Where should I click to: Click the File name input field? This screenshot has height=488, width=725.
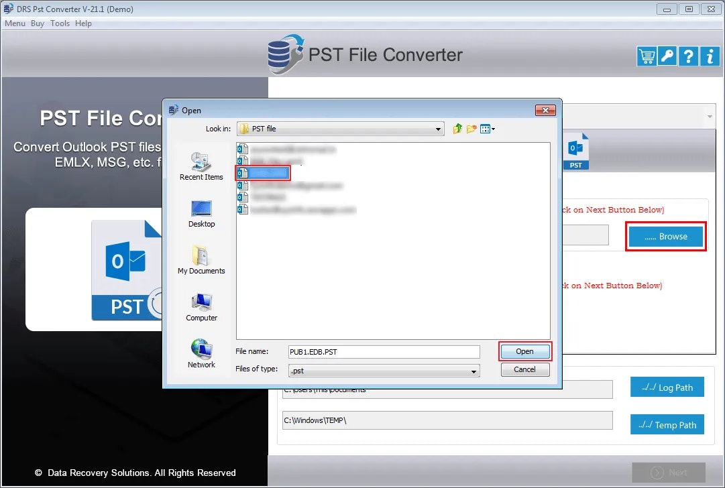(x=384, y=352)
